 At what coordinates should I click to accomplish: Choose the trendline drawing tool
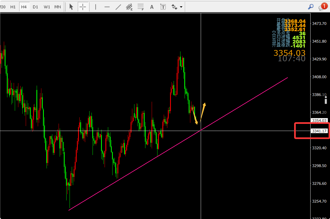(x=118, y=7)
